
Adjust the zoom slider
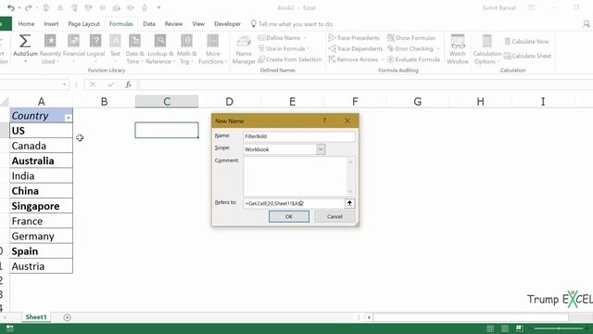pos(559,328)
